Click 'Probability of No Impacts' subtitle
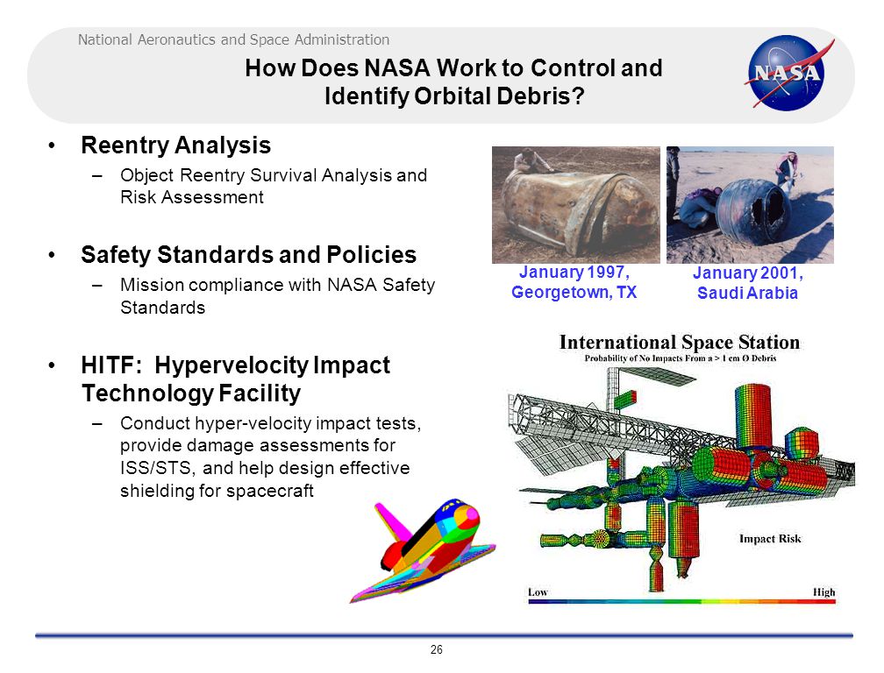 681,358
